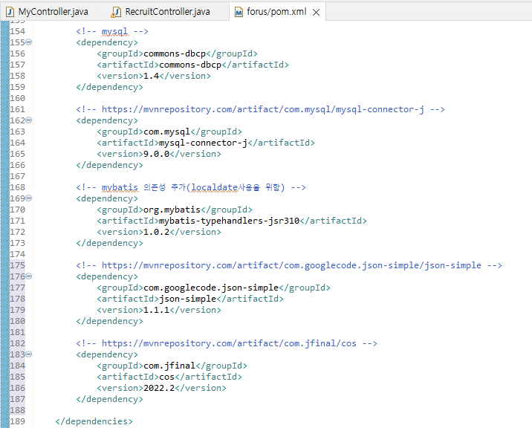Viewport: 532px width, 428px height.
Task: Click the closing </dependency> tag on line 159
Action: (109, 87)
